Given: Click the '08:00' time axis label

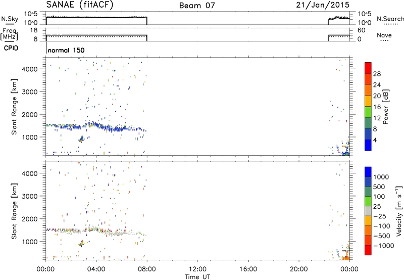Looking at the screenshot, I should (x=147, y=269).
